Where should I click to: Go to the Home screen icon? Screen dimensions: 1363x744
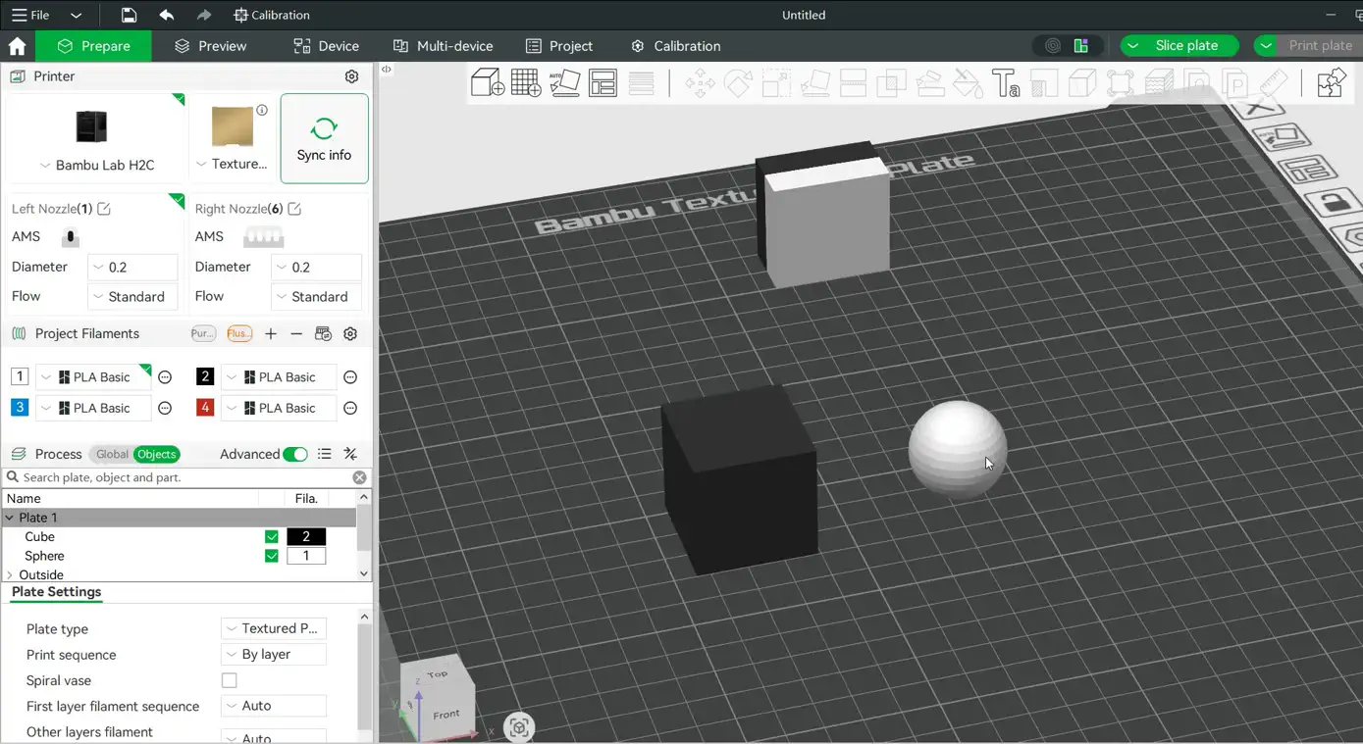click(x=17, y=46)
